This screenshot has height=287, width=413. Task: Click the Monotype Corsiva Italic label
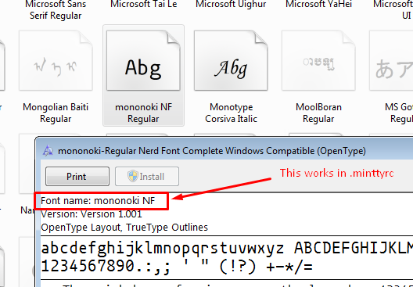[x=231, y=113]
